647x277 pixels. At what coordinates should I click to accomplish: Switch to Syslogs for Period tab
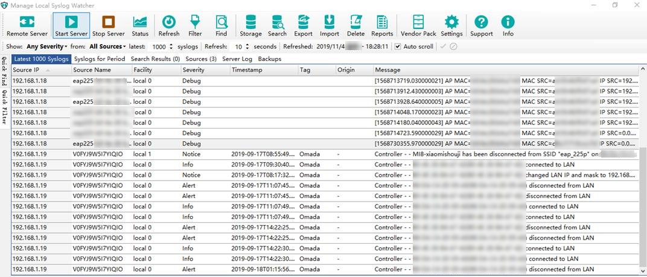click(x=100, y=59)
